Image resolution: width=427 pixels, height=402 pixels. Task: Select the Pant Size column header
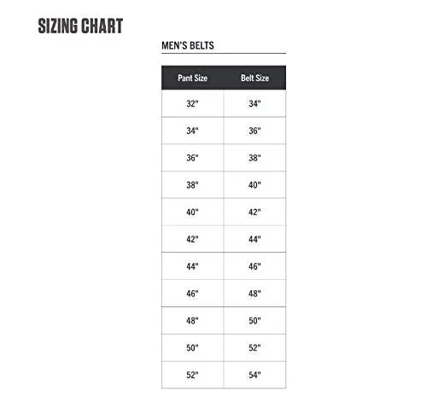pos(192,78)
